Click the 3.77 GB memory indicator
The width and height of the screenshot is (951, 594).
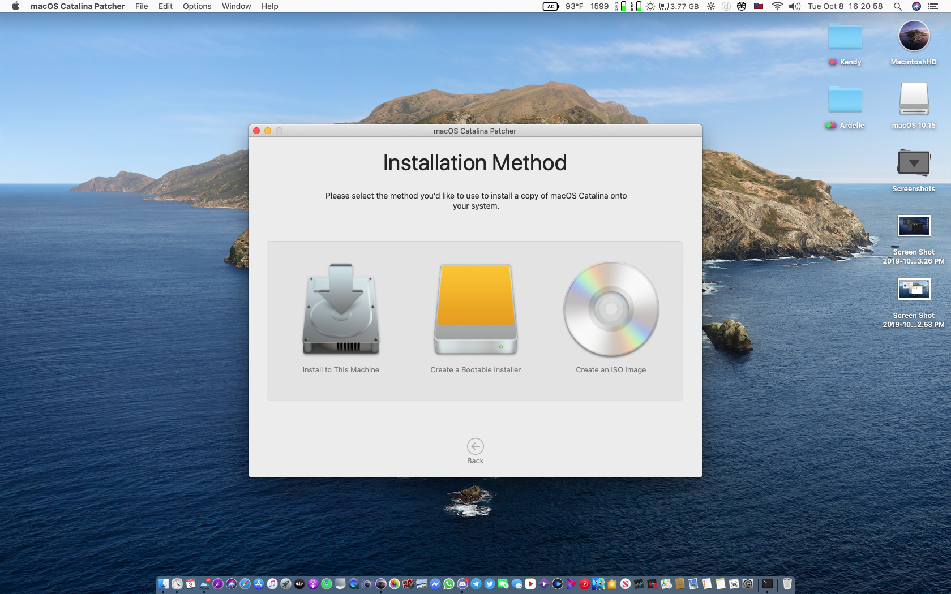click(679, 6)
